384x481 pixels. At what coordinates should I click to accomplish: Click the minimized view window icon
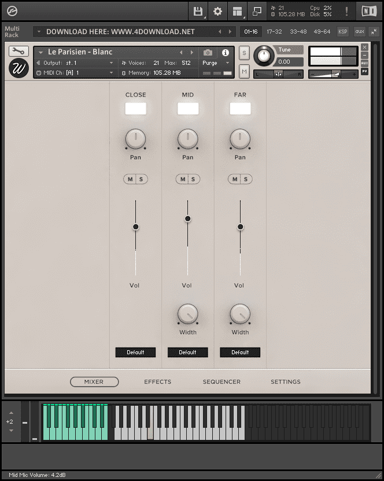[x=257, y=12]
